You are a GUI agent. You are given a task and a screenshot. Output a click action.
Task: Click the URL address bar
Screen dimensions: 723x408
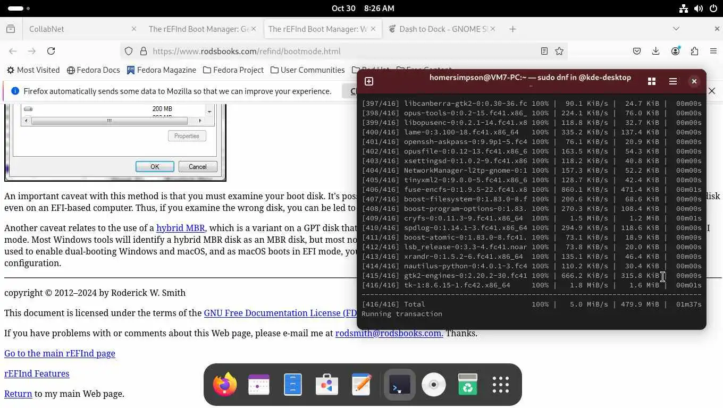[x=343, y=51]
